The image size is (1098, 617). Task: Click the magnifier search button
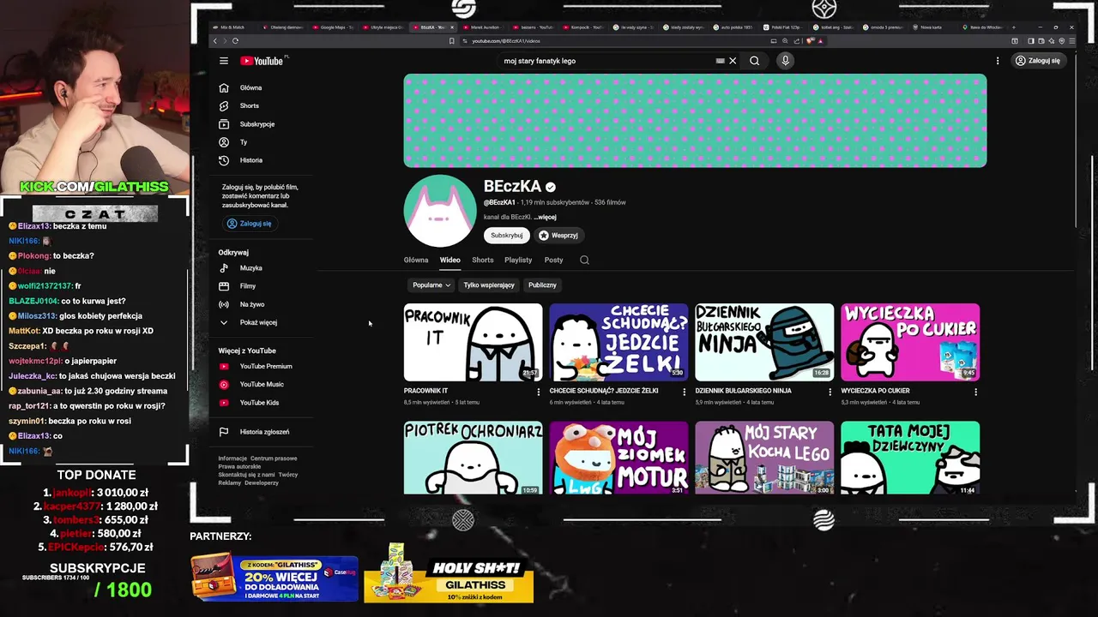pos(754,61)
